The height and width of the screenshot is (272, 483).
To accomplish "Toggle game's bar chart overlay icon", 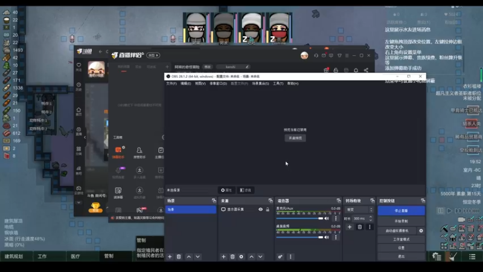I will (x=453, y=246).
